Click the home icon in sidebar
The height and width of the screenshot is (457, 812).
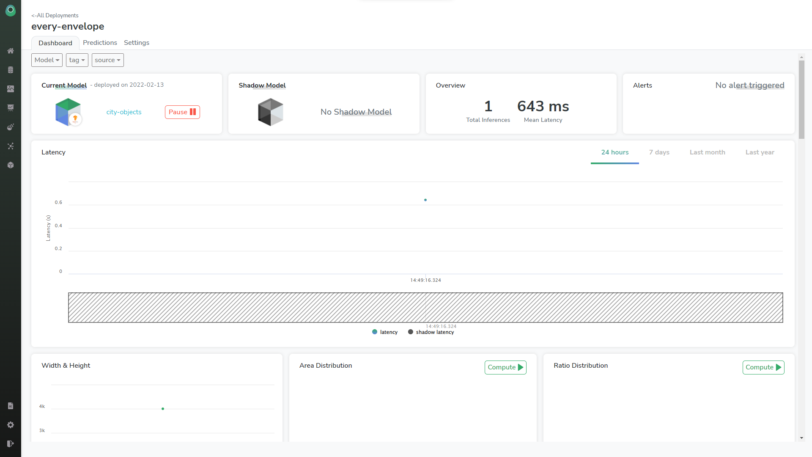[x=11, y=51]
